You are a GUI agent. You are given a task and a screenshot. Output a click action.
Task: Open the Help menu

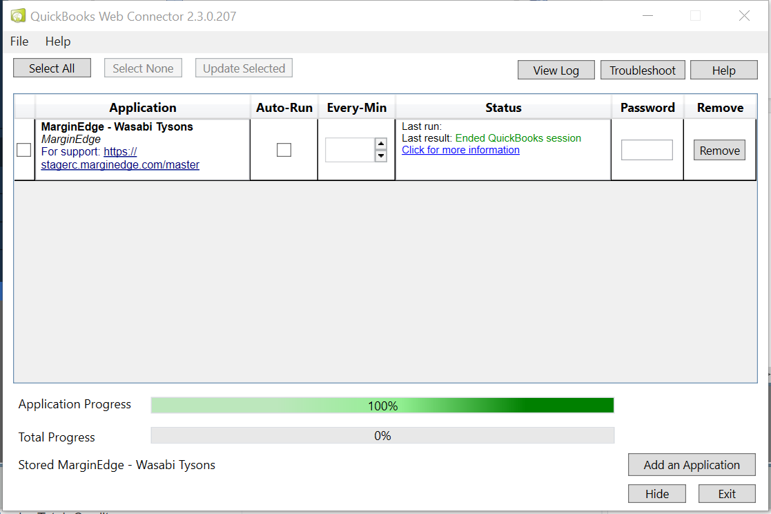58,41
